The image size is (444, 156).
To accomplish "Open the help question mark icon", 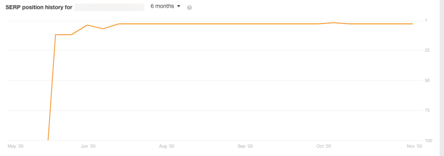I will (x=189, y=8).
